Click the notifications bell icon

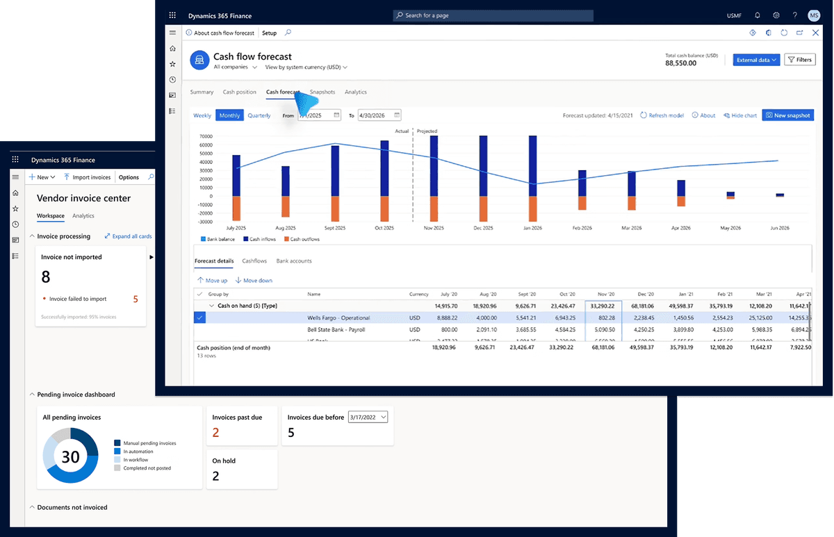tap(757, 15)
